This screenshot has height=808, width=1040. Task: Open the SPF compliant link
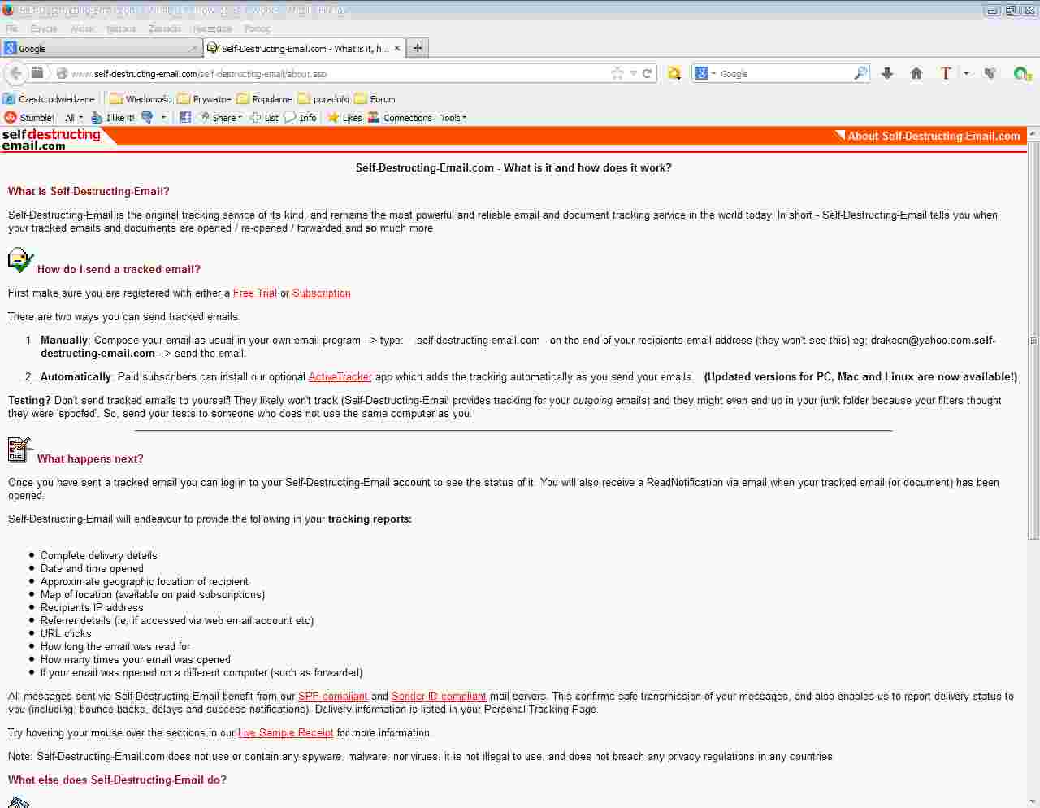point(333,696)
